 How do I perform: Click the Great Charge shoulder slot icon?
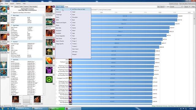coord(4,28)
